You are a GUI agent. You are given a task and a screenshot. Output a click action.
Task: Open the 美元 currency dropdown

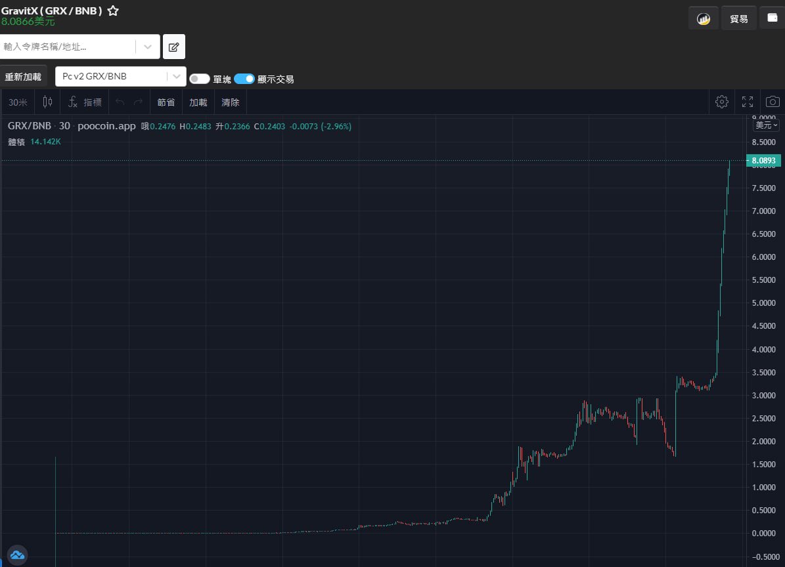(765, 125)
